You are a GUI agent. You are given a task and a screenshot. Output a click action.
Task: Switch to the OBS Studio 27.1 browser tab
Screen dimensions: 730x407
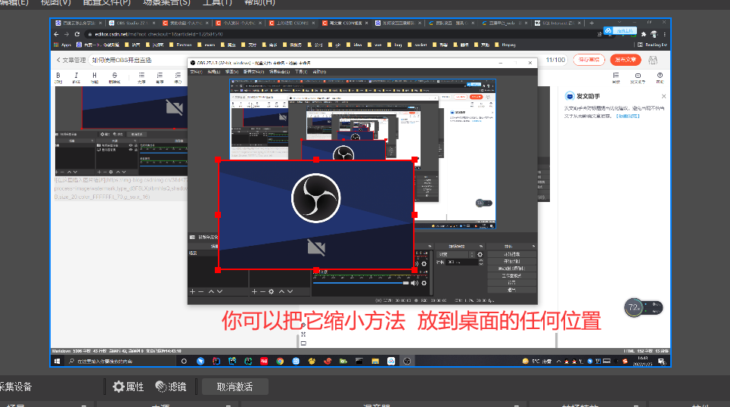132,23
